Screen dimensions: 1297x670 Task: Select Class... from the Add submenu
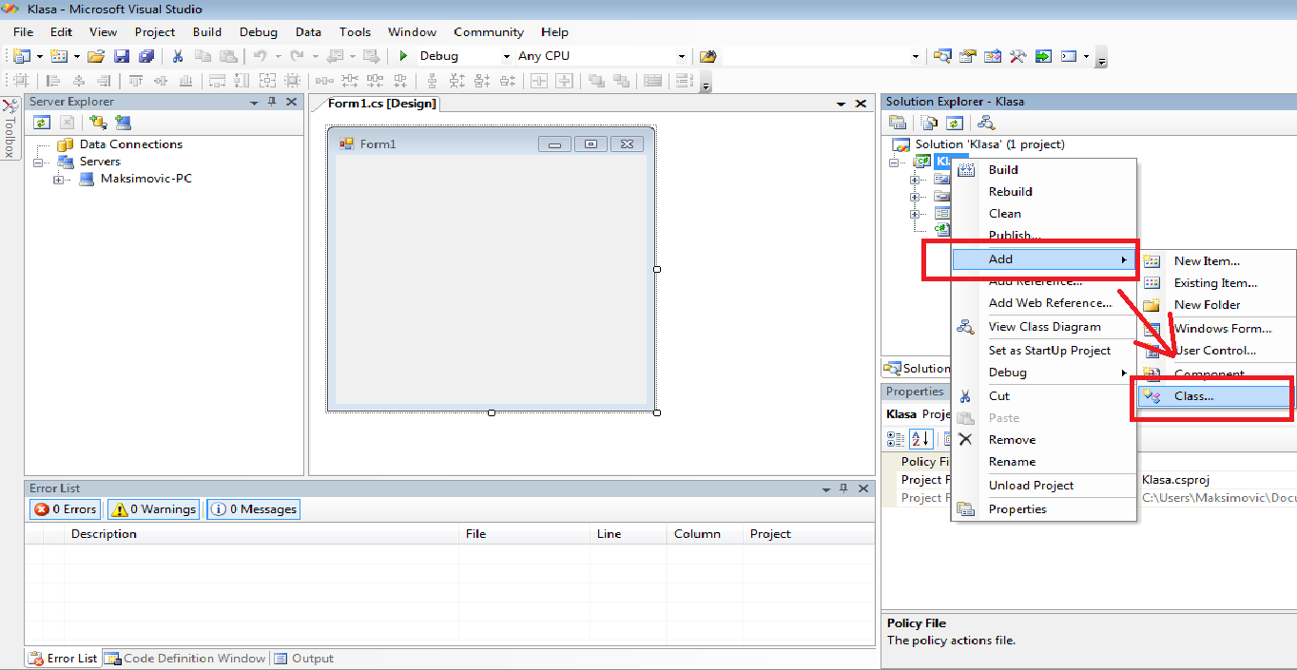[x=1193, y=396]
